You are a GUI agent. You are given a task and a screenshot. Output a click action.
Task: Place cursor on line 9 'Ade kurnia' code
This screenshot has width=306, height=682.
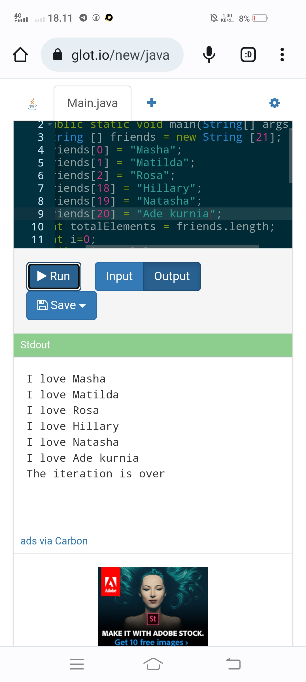[x=139, y=214]
